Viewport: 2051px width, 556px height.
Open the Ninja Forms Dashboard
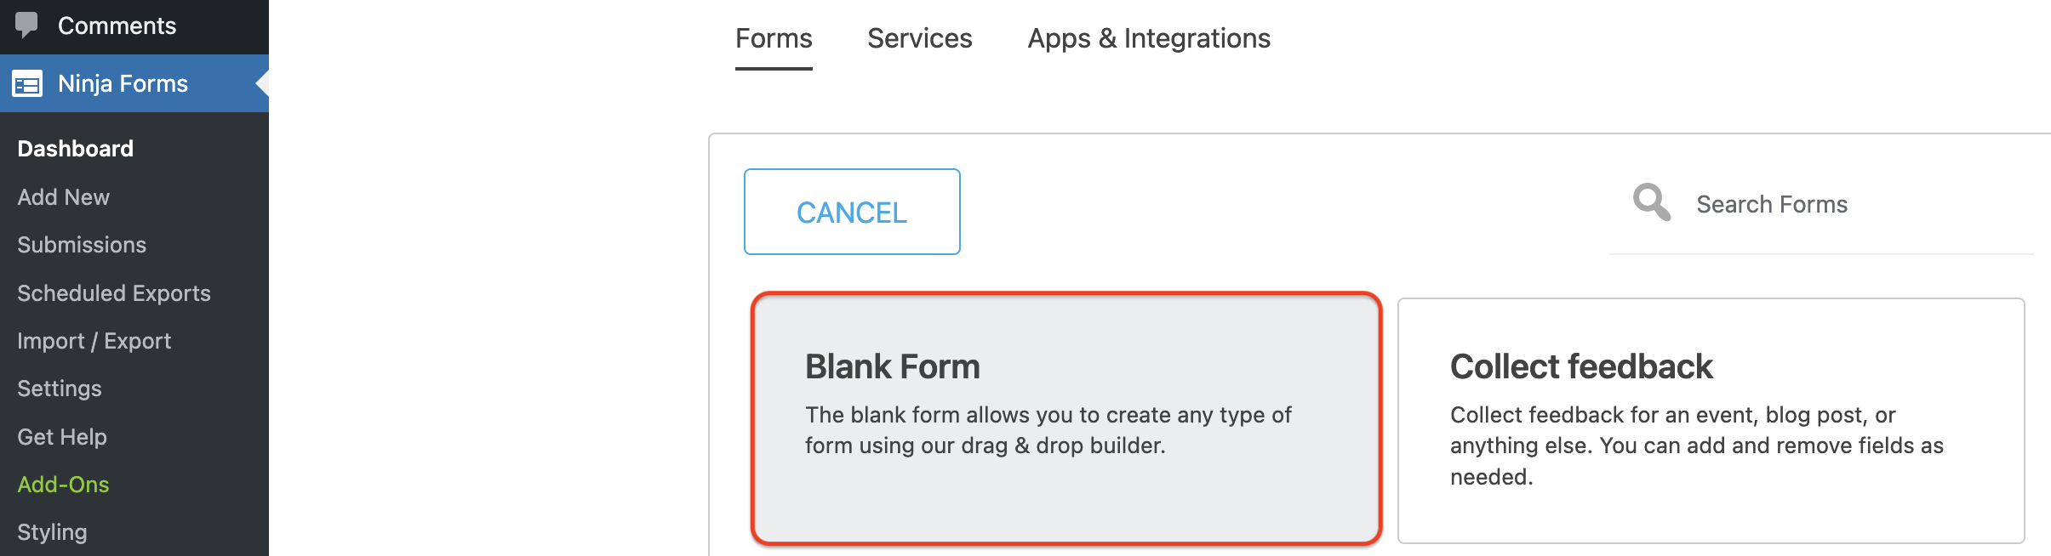click(x=75, y=148)
